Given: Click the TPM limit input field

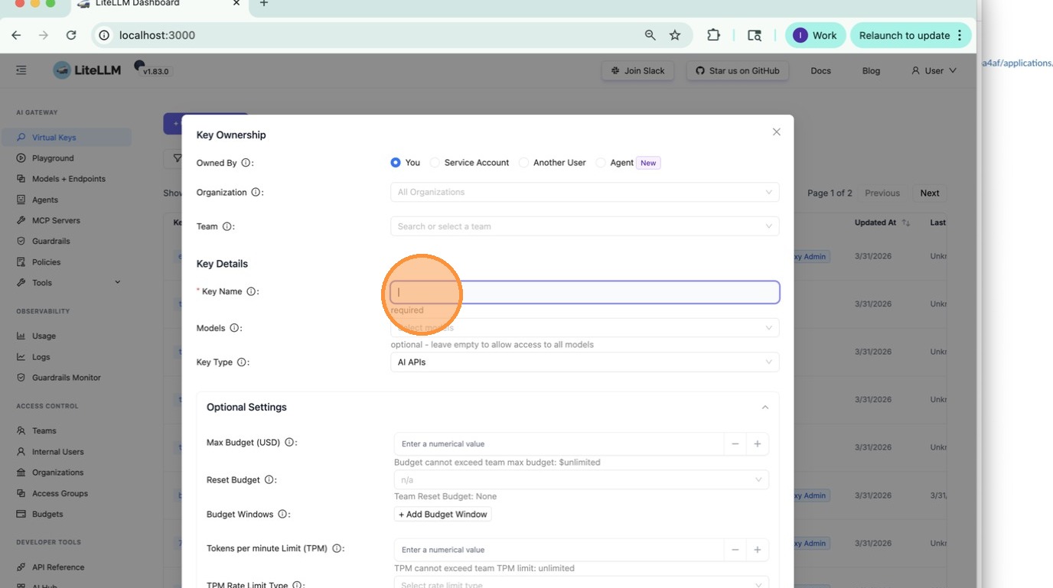Looking at the screenshot, I should [x=559, y=550].
